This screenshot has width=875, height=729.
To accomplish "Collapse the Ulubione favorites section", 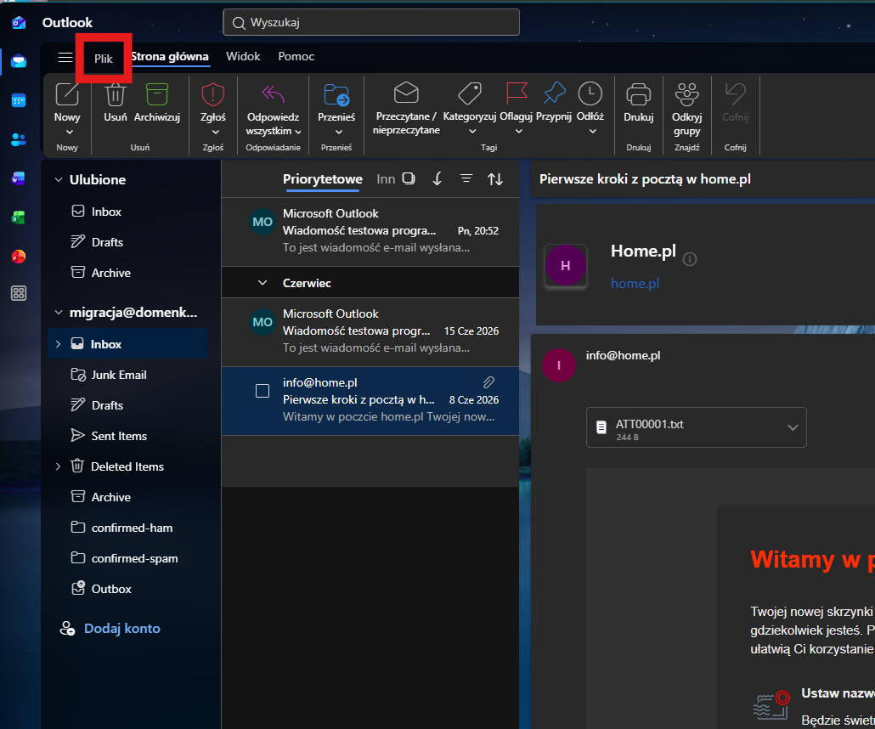I will (58, 180).
